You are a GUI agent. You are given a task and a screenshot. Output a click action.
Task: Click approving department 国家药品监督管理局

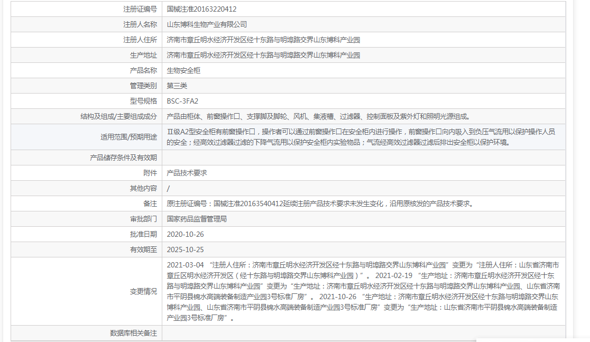click(197, 219)
